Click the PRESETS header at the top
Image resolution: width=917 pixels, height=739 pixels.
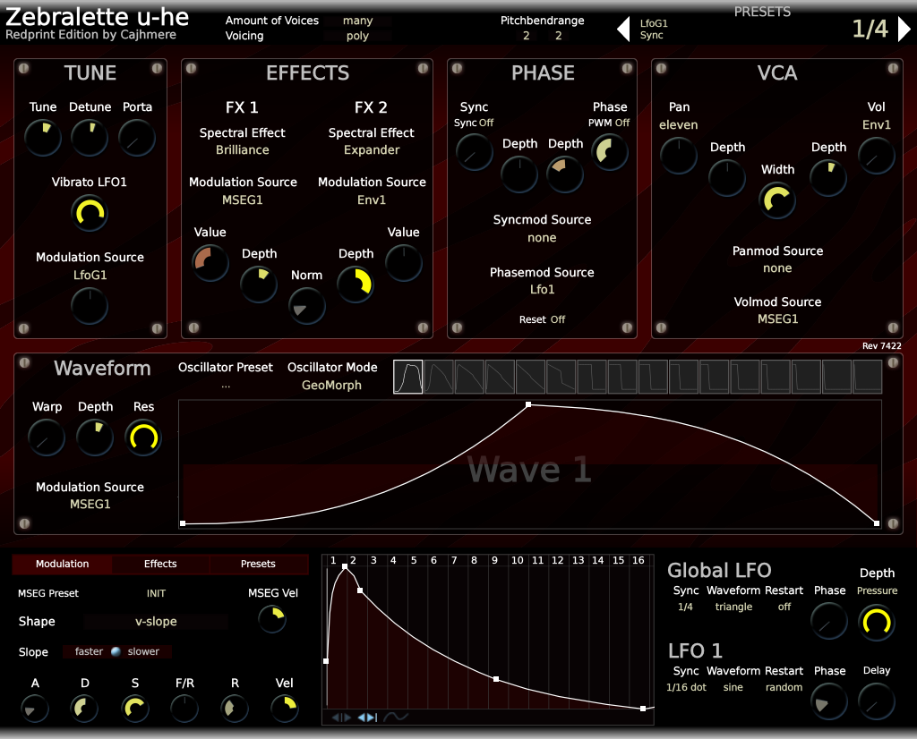coord(762,12)
